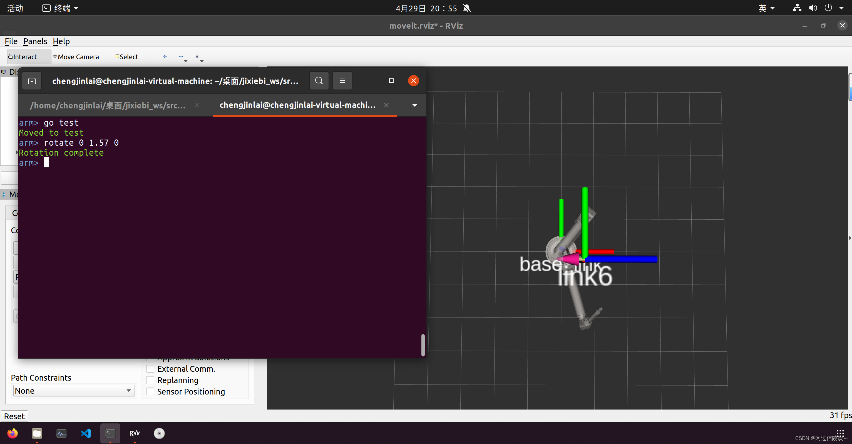Open the 终端 application menu dropdown
This screenshot has width=852, height=444.
[x=61, y=8]
